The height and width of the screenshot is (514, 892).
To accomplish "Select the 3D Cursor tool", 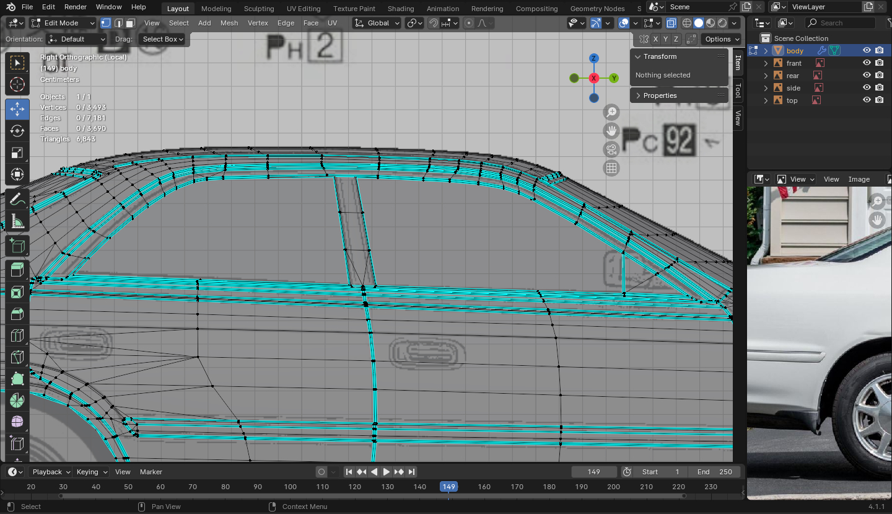I will click(17, 85).
